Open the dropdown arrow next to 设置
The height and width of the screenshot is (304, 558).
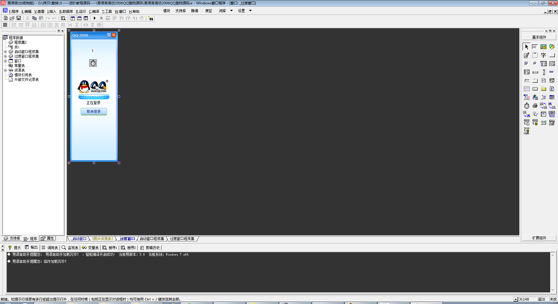(x=250, y=11)
